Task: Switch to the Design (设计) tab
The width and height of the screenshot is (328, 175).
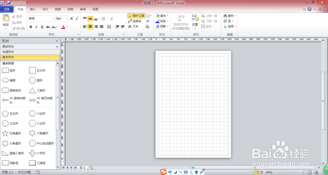Action: pyautogui.click(x=45, y=9)
